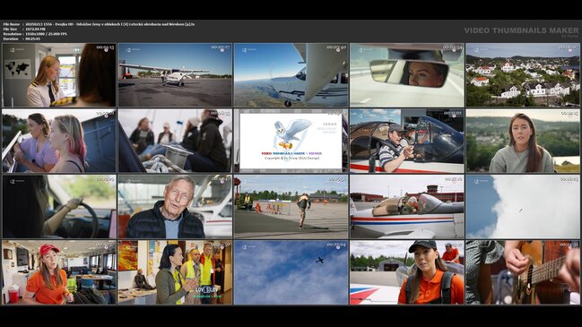Select thumbnail of person running on apron
Viewport: 582px width, 327px height.
click(291, 207)
